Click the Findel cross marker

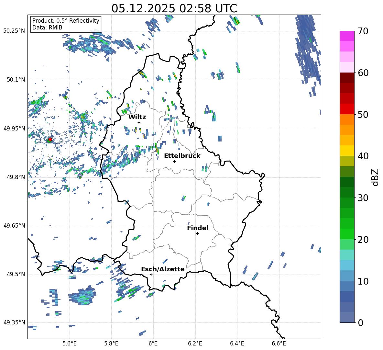pos(197,233)
